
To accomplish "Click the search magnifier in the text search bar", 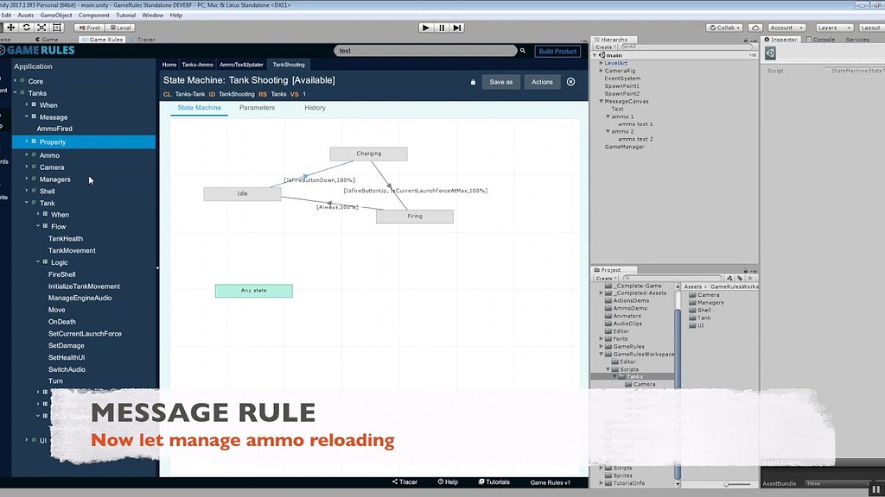I will [x=522, y=51].
